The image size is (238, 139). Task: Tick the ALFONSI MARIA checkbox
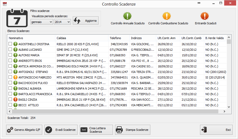(10, 55)
